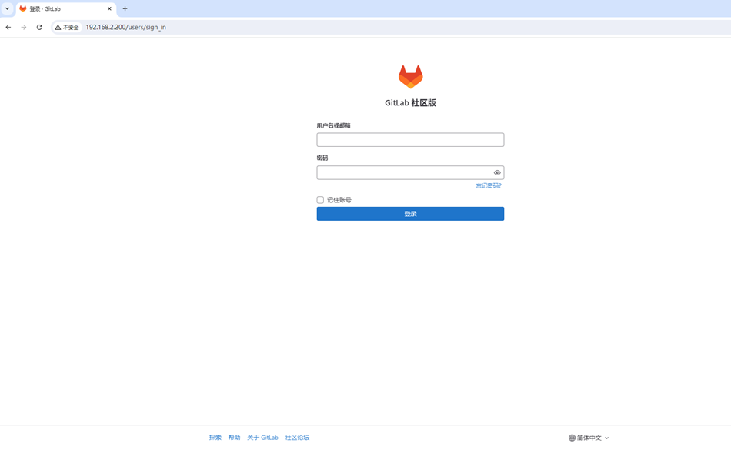This screenshot has width=731, height=450.
Task: Click the globe icon by 简体中文
Action: (572, 438)
